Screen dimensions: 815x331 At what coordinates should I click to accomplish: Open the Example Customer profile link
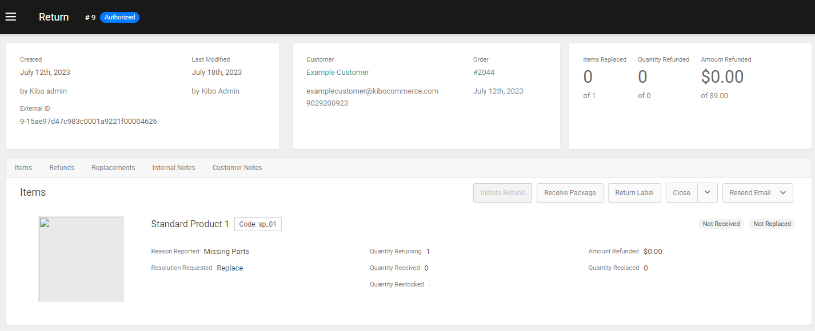pos(337,72)
